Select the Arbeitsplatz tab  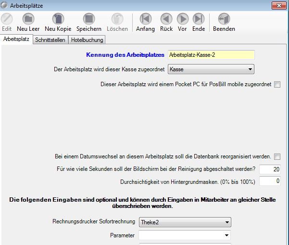16,39
